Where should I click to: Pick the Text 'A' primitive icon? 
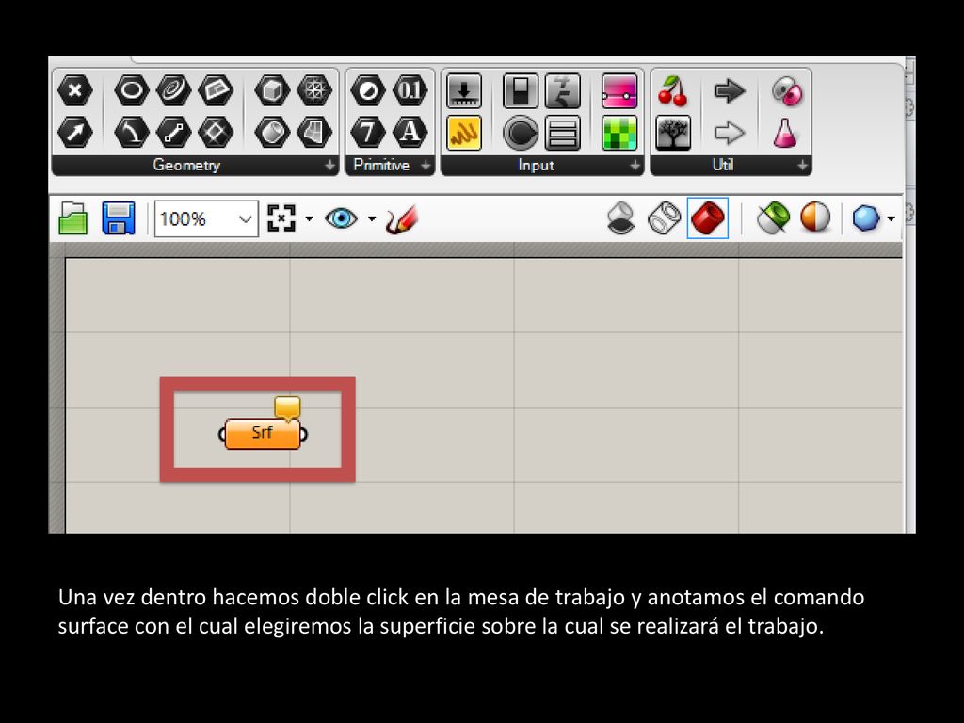(410, 132)
